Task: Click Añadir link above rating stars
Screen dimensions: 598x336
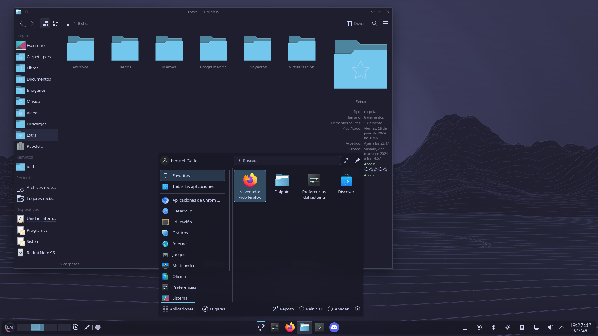Action: [x=370, y=164]
